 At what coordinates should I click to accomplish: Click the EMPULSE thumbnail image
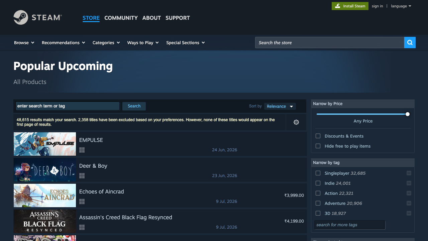(x=45, y=144)
